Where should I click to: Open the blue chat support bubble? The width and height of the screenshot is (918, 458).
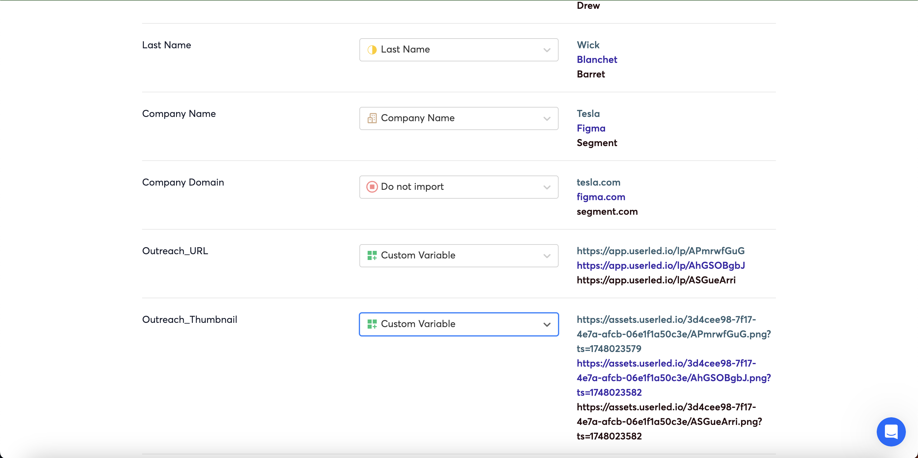tap(891, 432)
